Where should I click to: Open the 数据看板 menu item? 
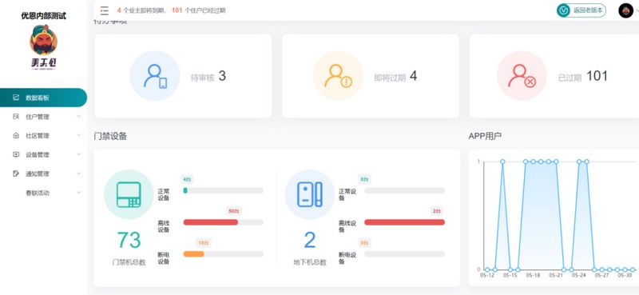pos(43,98)
